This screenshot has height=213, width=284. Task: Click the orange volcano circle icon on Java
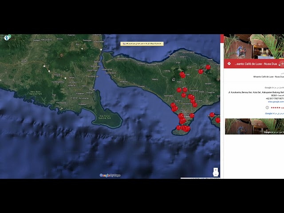point(62,55)
